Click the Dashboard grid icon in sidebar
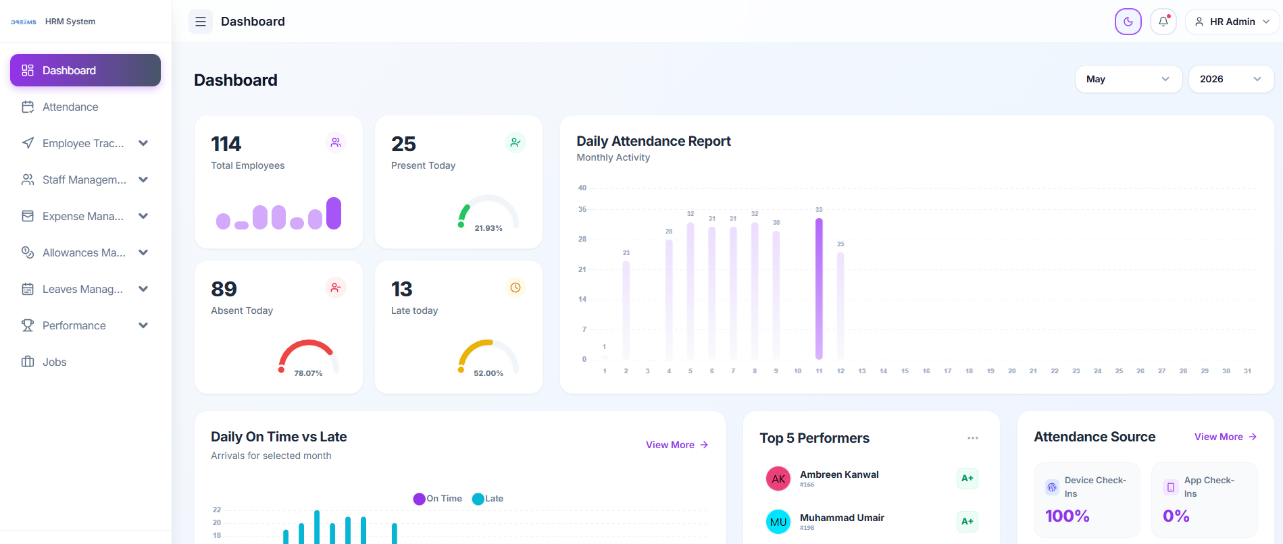The image size is (1283, 544). [x=28, y=70]
